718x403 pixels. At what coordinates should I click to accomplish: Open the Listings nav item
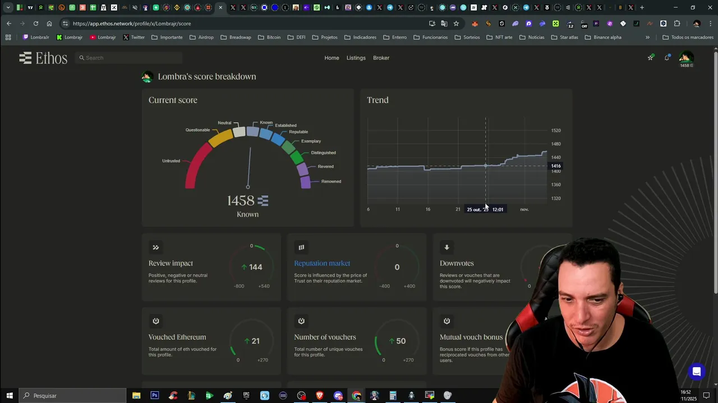click(356, 58)
